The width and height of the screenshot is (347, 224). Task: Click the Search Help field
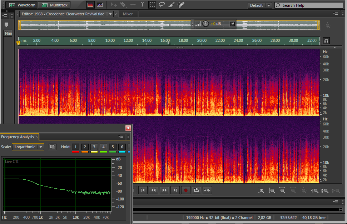tap(309, 5)
